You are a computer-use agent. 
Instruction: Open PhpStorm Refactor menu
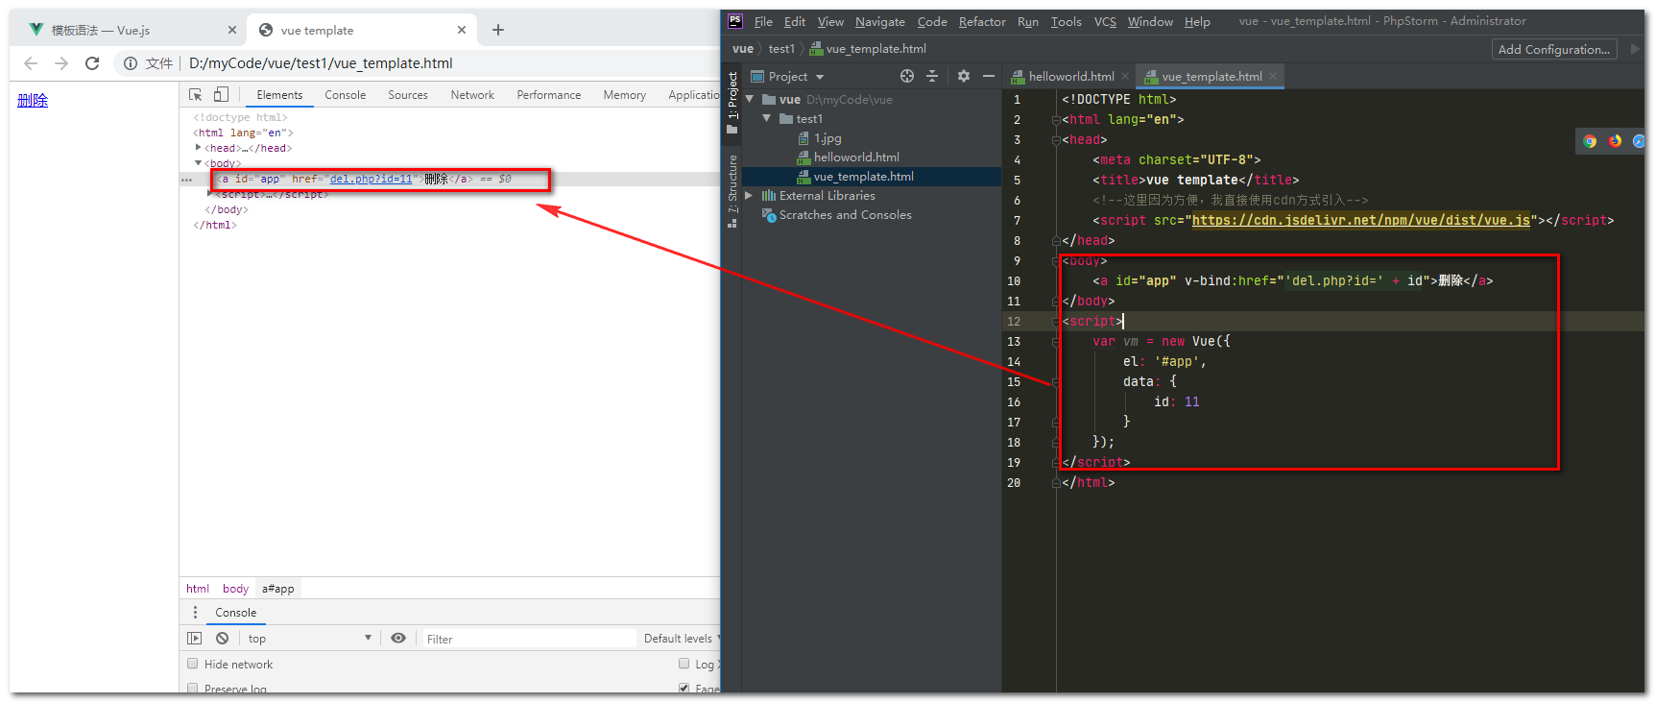(982, 21)
